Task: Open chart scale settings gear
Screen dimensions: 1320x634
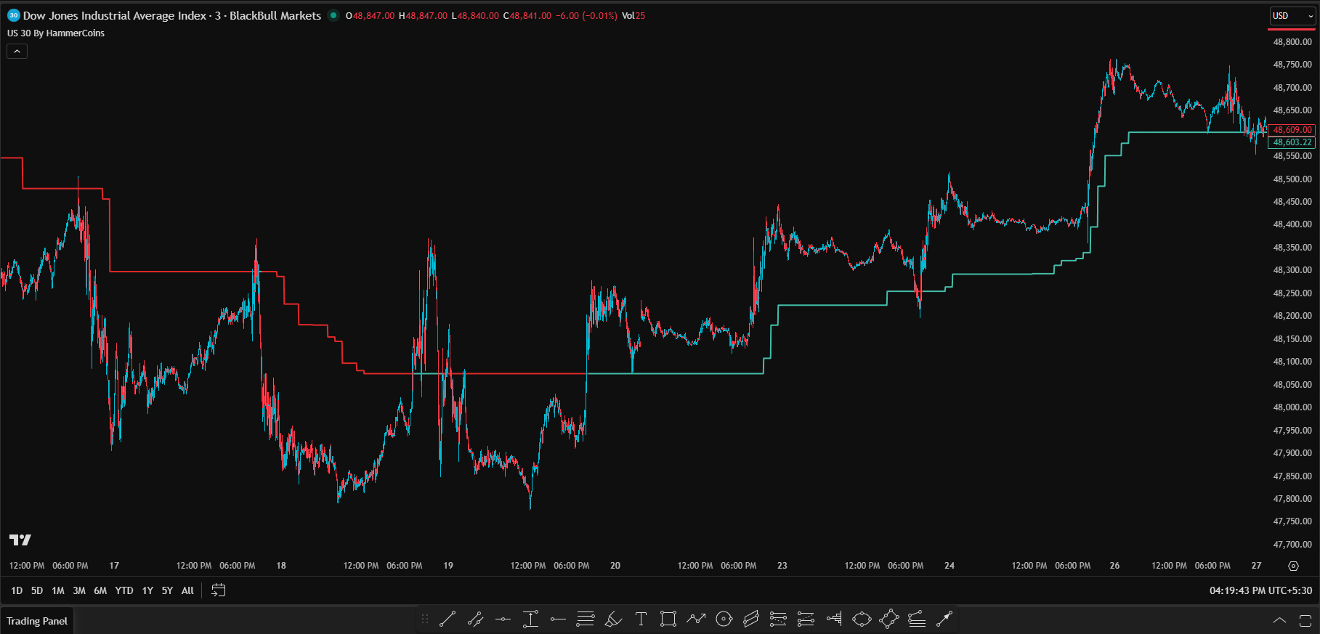Action: point(1293,566)
